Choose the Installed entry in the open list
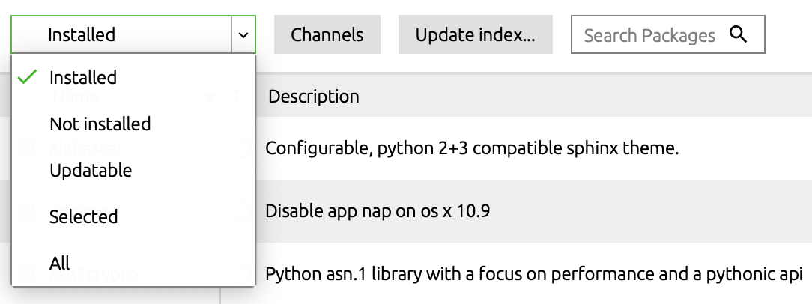The width and height of the screenshot is (812, 304). pos(83,77)
